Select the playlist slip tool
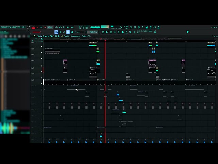218x164 pixels. 48,36
